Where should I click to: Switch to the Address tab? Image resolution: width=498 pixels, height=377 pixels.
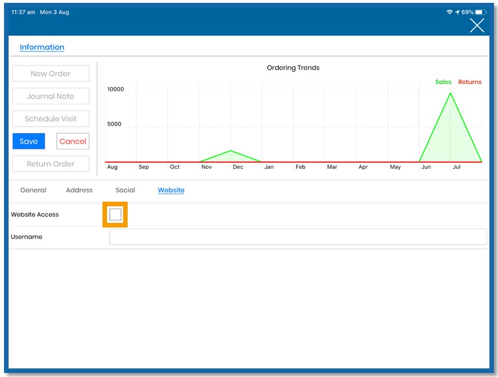(x=79, y=190)
